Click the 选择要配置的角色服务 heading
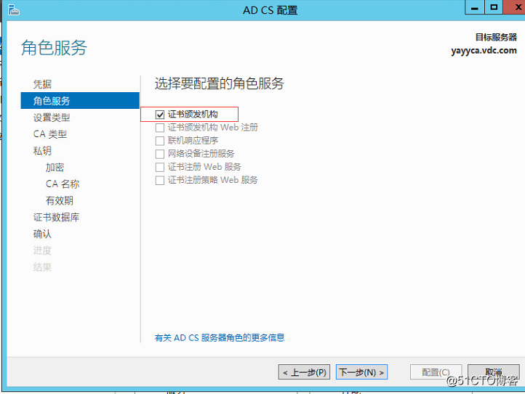Viewport: 525px width, 394px height. 220,83
